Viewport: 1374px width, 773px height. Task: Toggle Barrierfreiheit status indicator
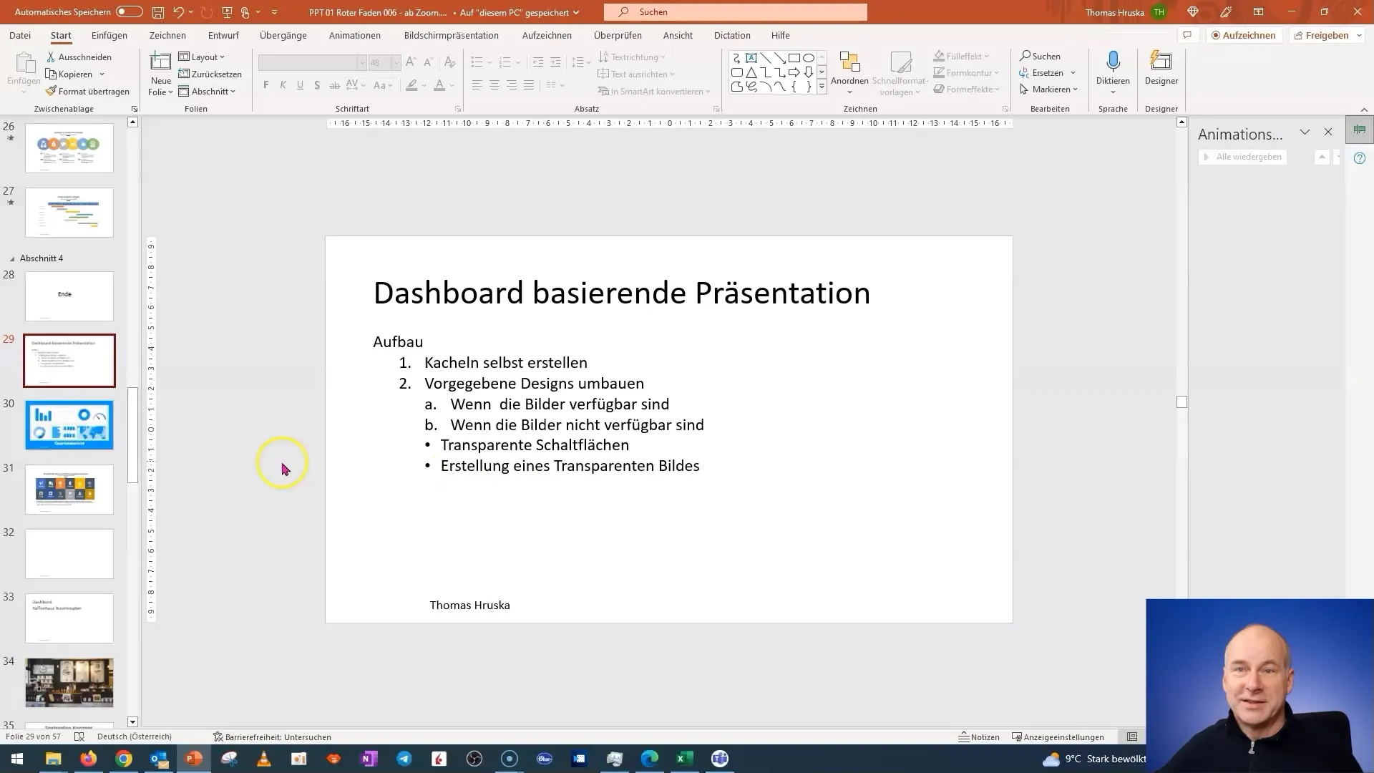(273, 737)
